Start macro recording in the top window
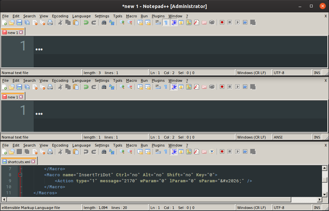329x211 pixels. point(222,22)
